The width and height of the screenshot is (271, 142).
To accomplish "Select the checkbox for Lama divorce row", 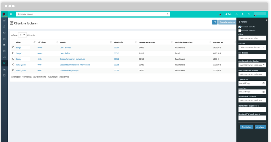I will [13, 47].
